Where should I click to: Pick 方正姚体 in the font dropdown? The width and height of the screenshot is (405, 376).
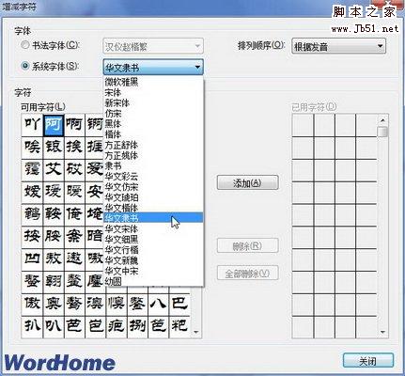pyautogui.click(x=153, y=155)
